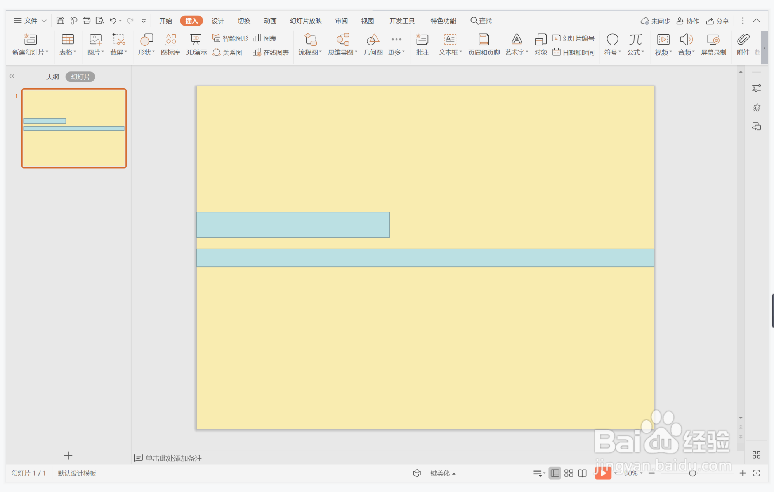
Task: Insert a 批注 comment
Action: [422, 44]
